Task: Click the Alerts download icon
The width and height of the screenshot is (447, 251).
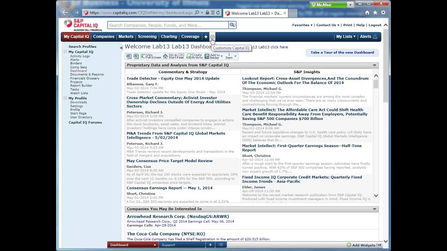Action: [x=375, y=37]
